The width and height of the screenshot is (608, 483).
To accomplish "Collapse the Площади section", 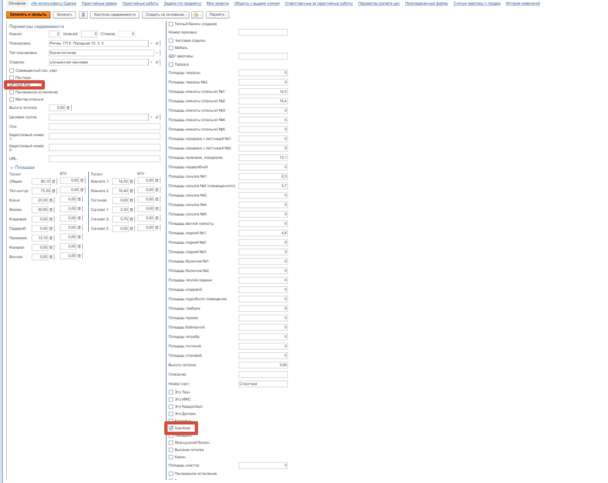I will (12, 167).
